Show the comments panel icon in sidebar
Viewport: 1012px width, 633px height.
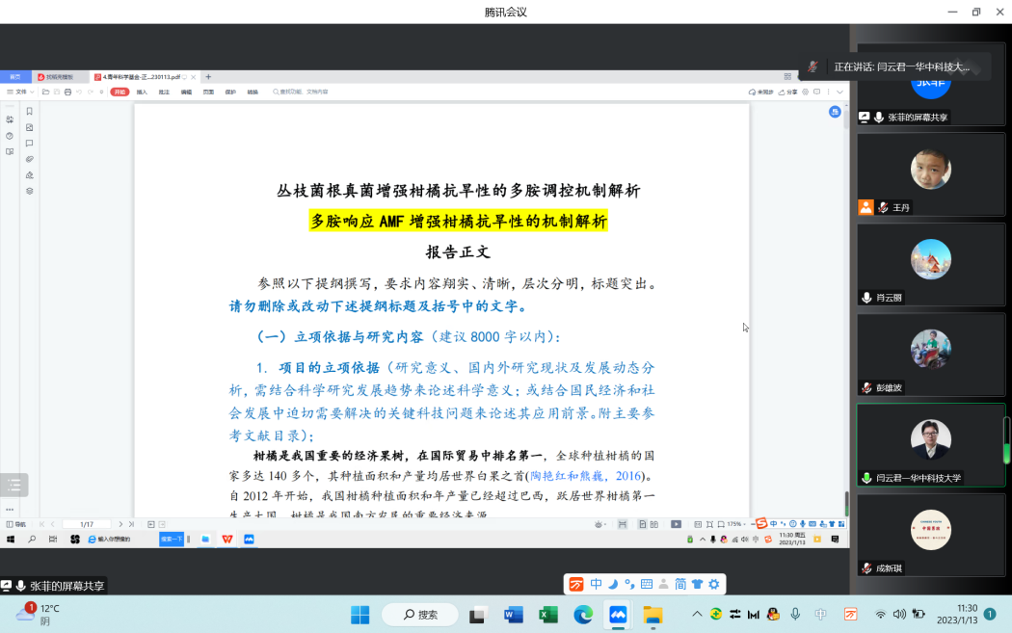29,144
